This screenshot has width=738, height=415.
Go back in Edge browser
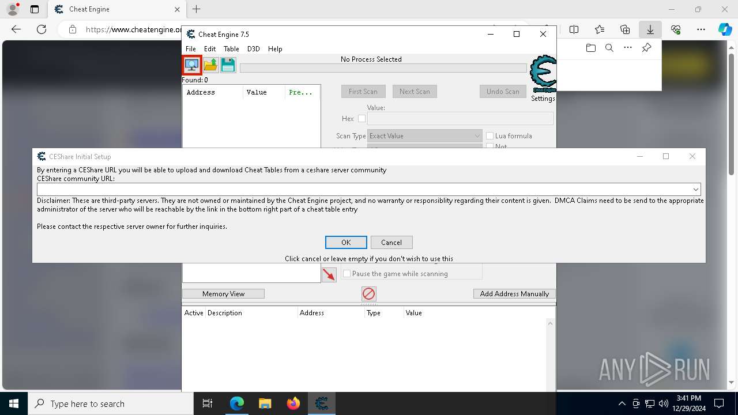(x=16, y=29)
